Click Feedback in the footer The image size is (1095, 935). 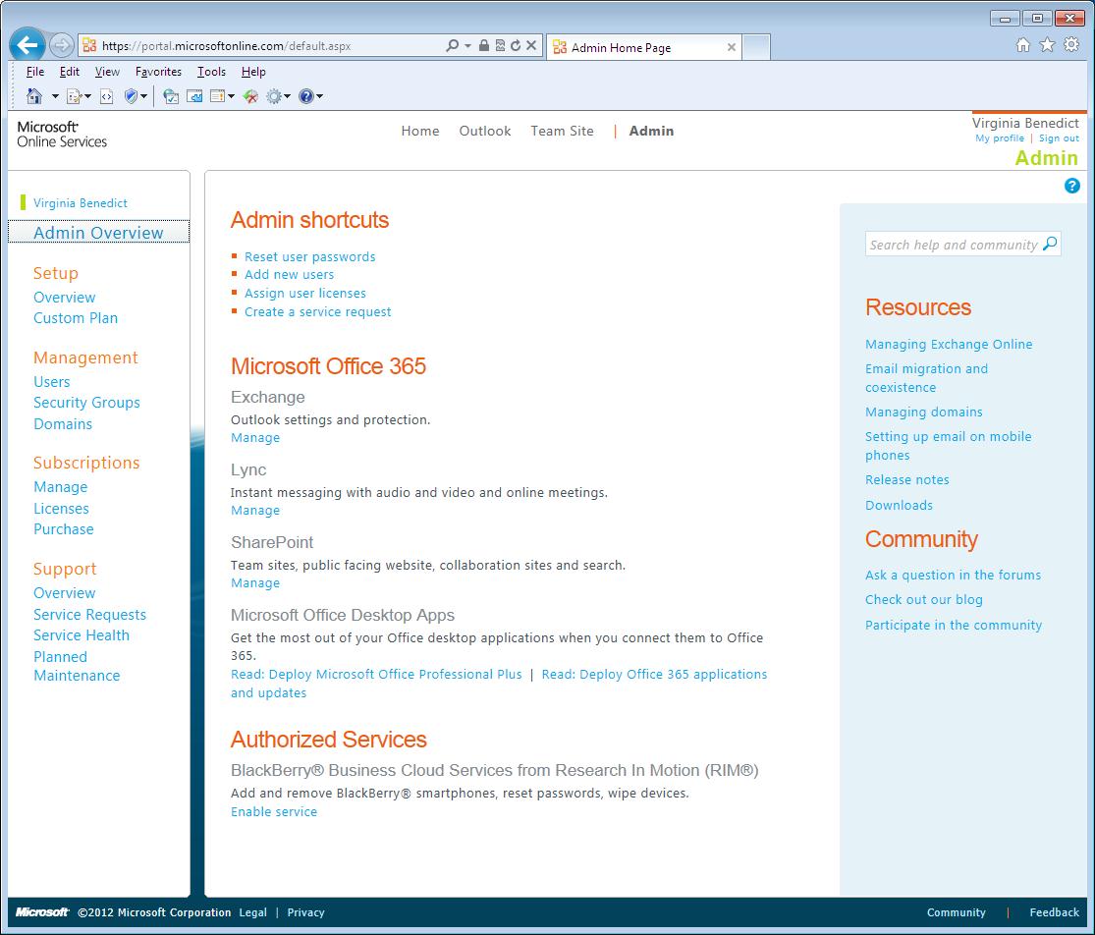1054,912
